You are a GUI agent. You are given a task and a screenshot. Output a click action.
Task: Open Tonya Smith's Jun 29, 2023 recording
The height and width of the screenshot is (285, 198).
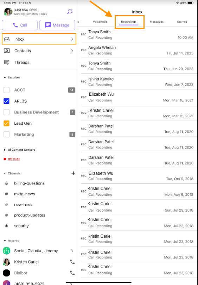point(139,66)
